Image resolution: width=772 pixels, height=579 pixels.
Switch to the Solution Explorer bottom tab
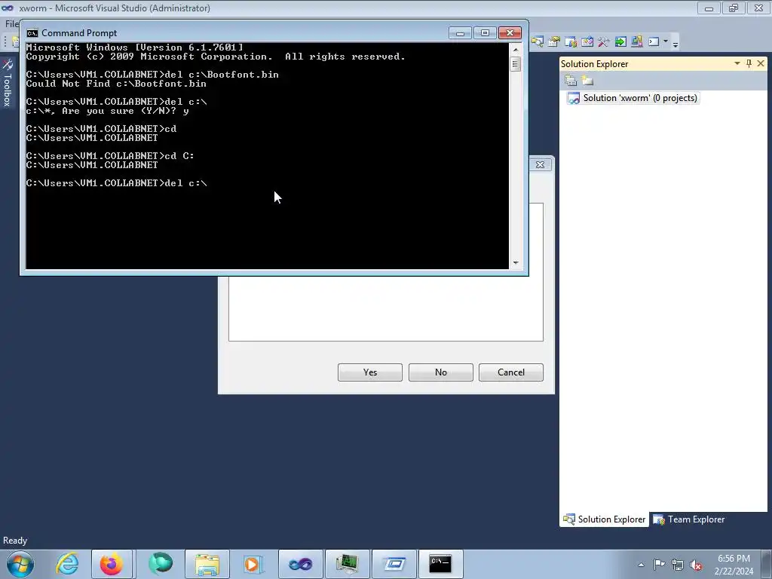pos(604,519)
